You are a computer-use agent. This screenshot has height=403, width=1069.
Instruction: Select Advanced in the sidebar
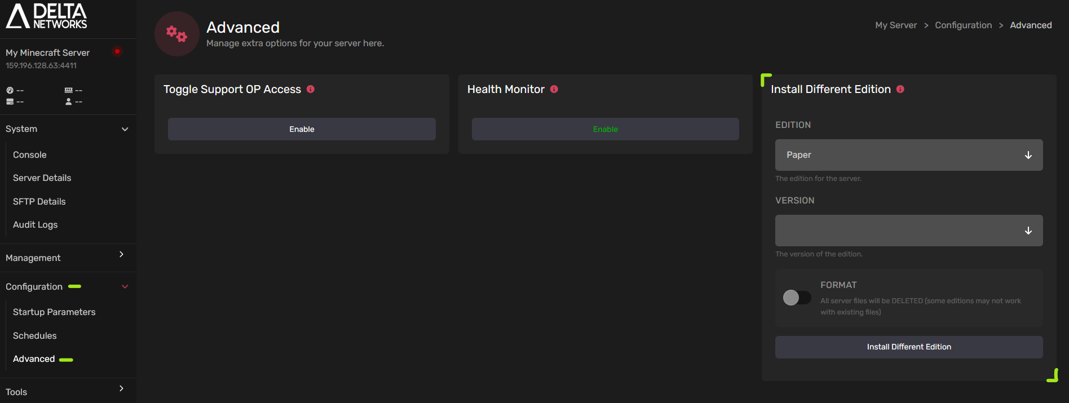(x=34, y=358)
